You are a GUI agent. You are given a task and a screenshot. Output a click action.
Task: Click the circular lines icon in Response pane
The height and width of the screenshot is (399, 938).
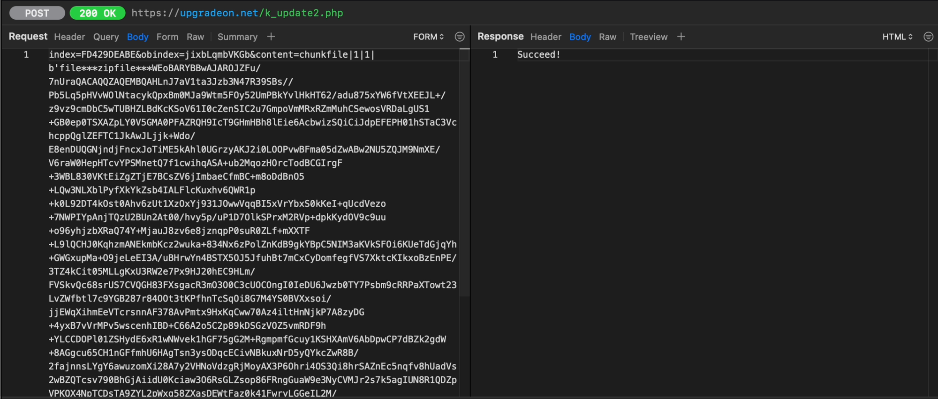click(x=928, y=37)
